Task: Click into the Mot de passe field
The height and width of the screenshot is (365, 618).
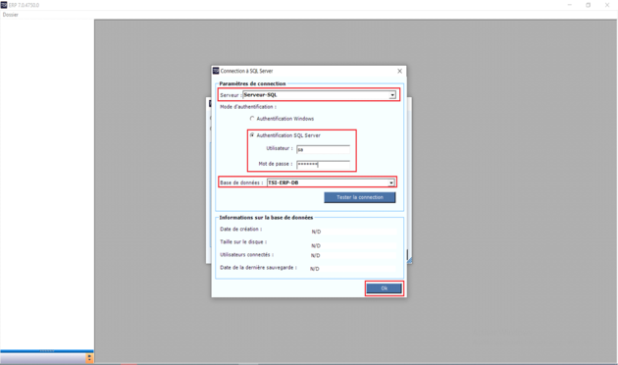Action: 323,165
